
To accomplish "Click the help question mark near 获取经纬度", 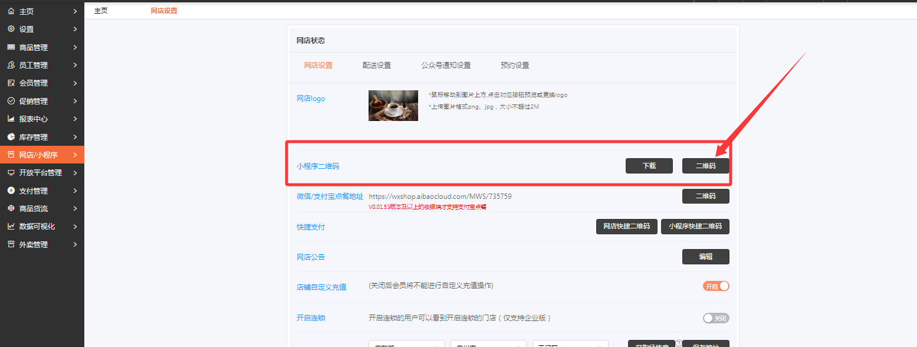I will coord(678,343).
